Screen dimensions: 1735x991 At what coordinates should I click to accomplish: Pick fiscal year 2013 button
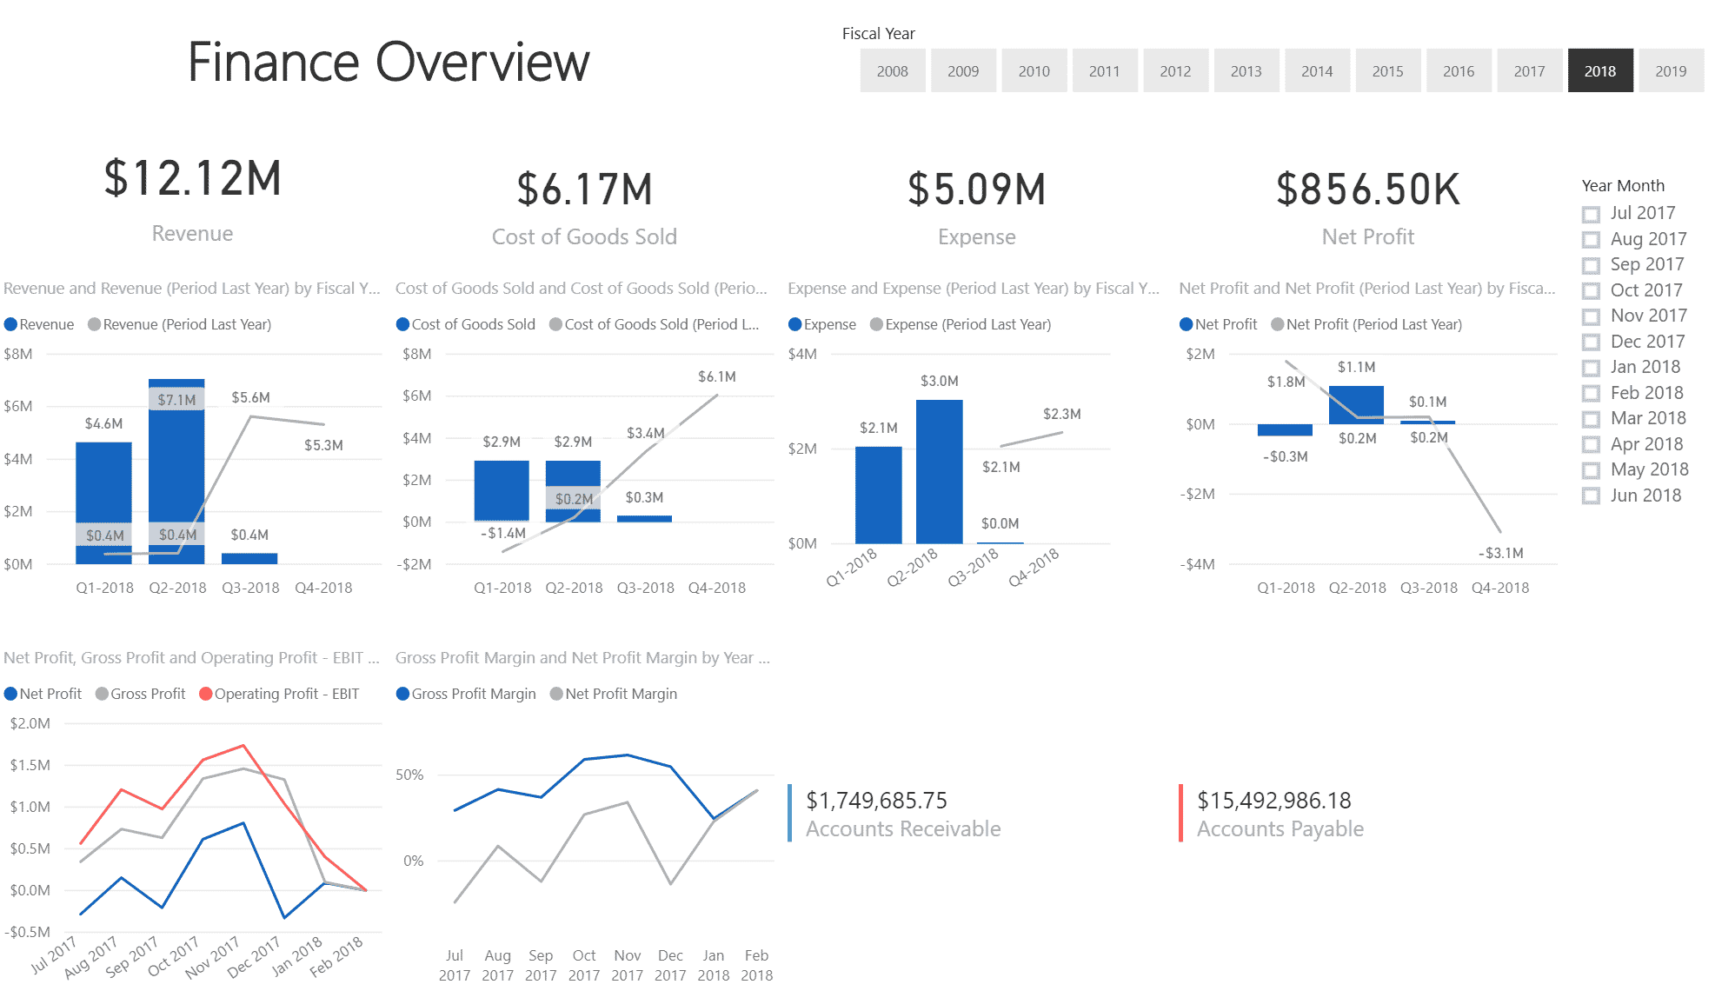tap(1246, 71)
